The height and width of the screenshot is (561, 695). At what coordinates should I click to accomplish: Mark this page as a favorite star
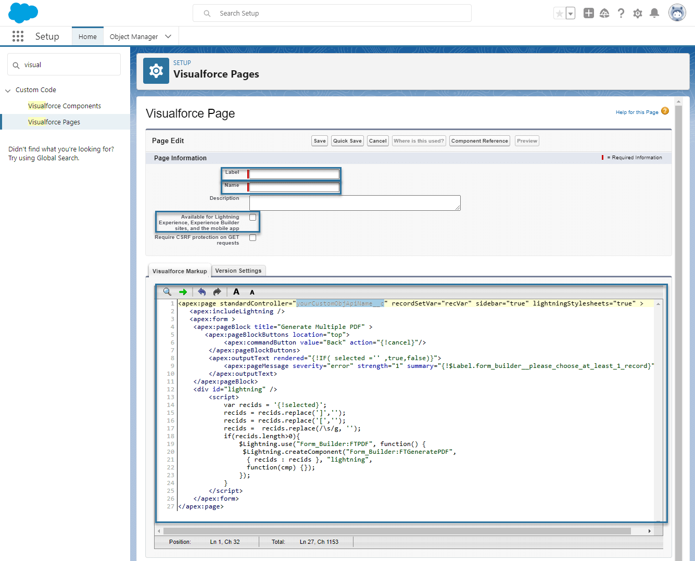[560, 13]
